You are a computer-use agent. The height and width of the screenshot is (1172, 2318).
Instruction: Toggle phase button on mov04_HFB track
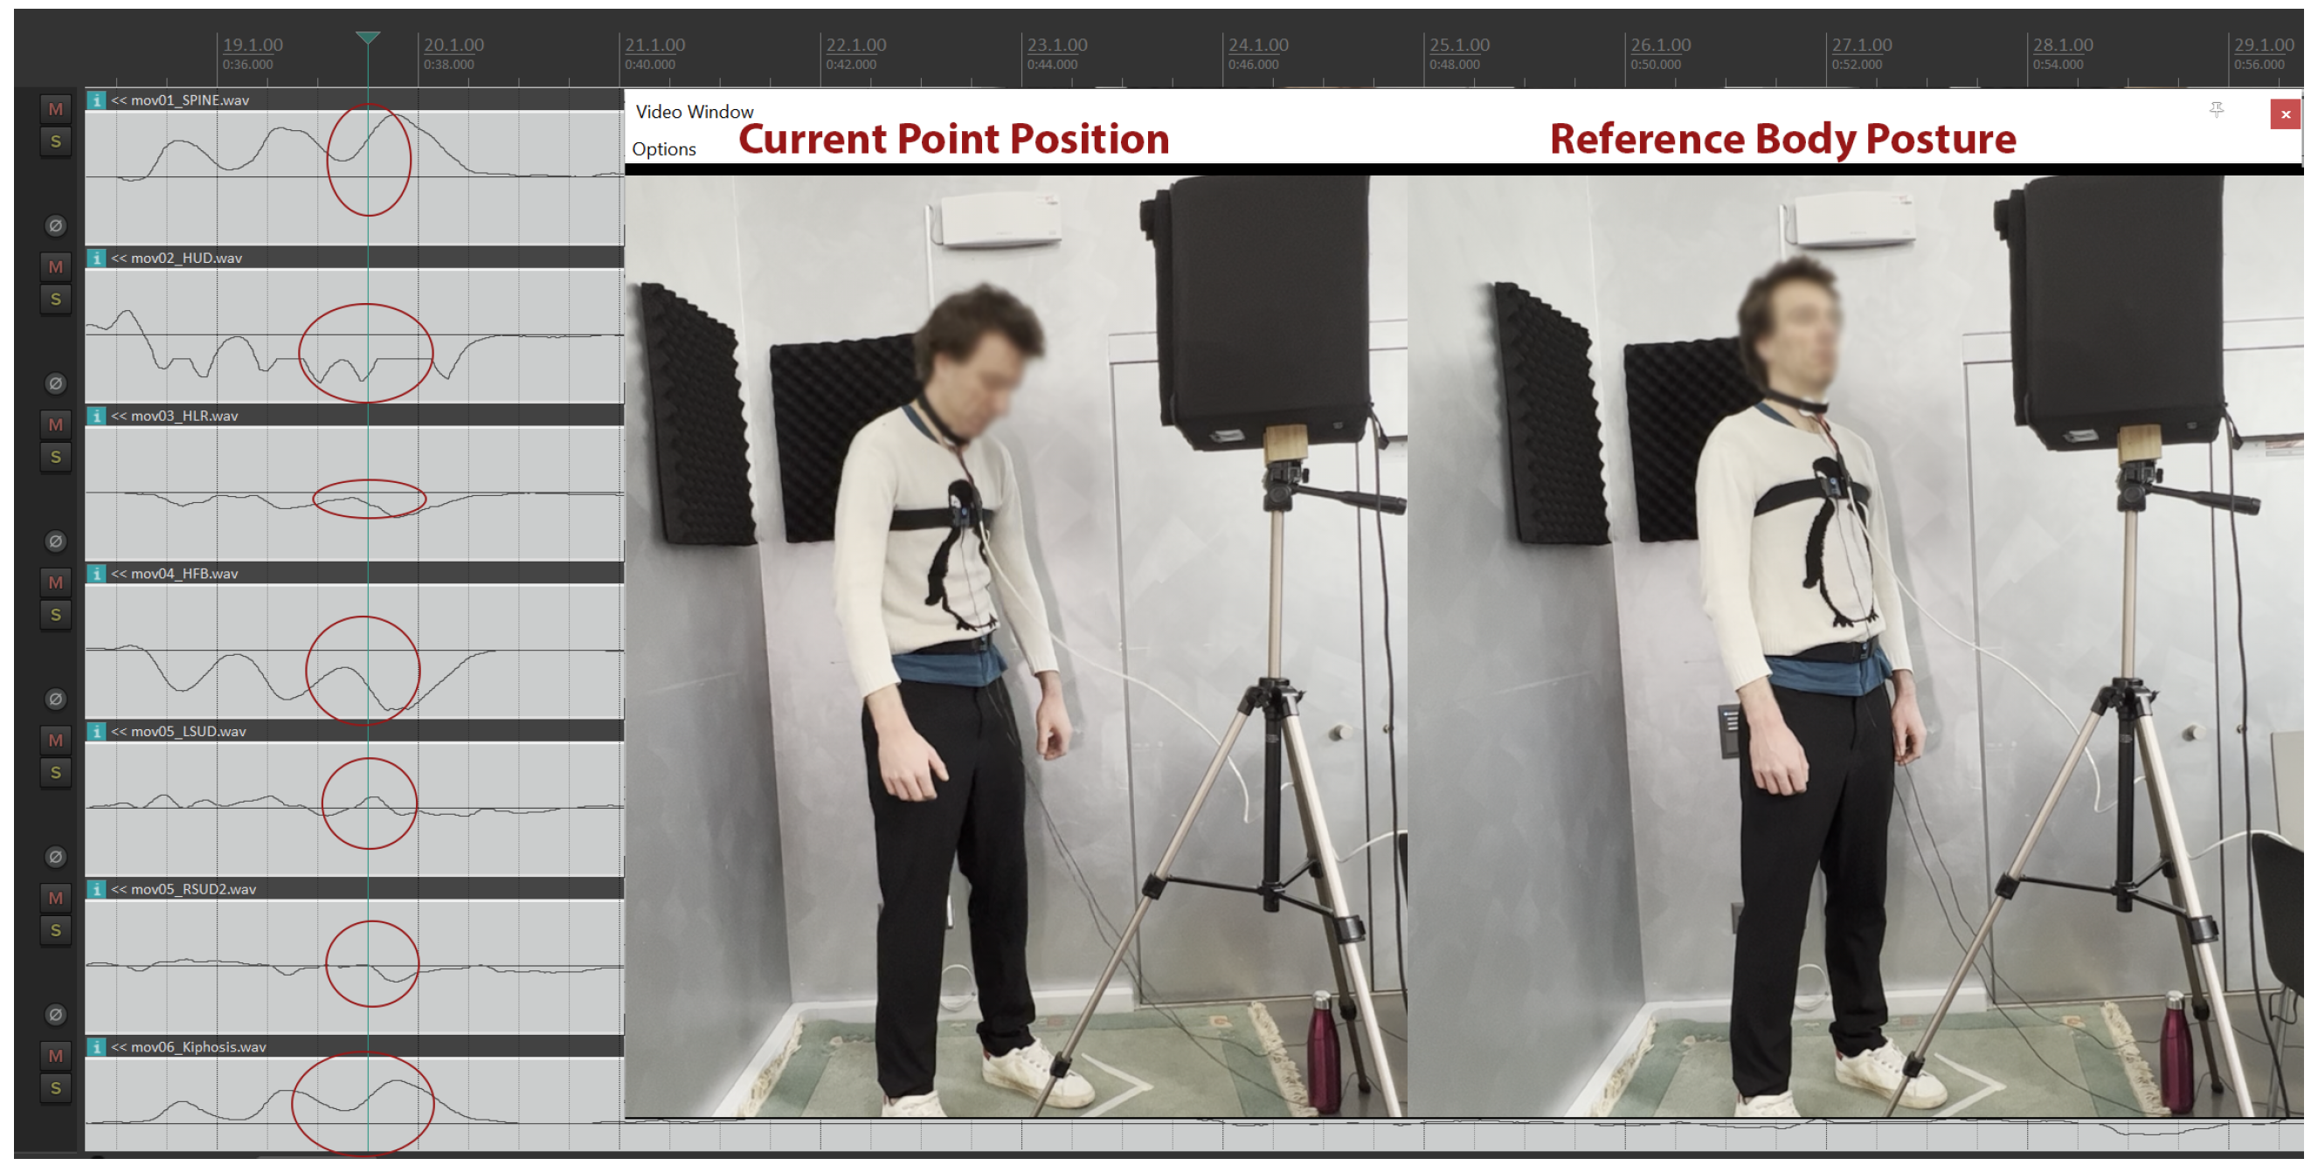pos(56,699)
